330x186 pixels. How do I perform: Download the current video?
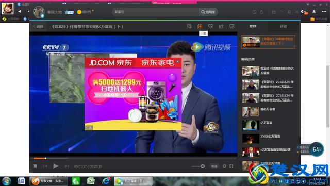pos(200,26)
